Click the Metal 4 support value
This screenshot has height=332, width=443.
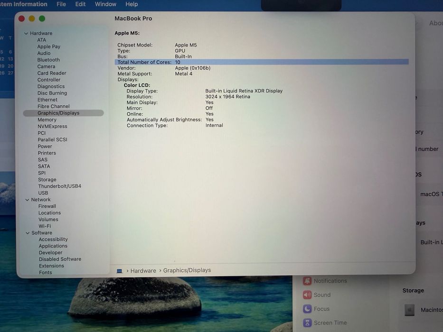coord(183,74)
